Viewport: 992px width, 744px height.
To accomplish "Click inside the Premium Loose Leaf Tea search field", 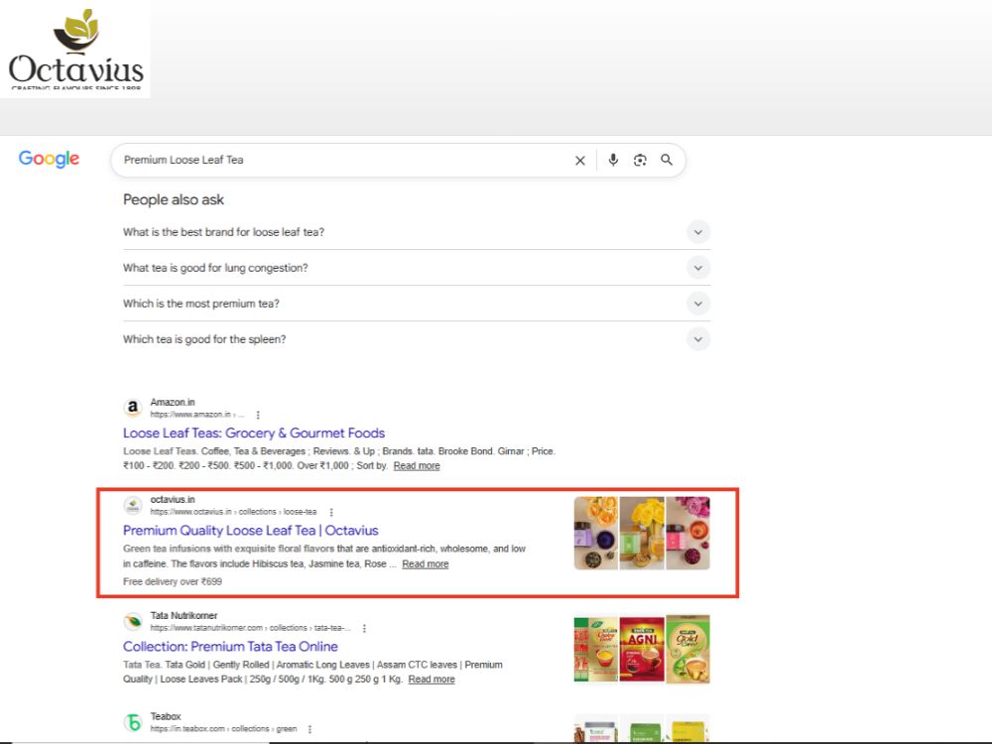I will pos(341,160).
